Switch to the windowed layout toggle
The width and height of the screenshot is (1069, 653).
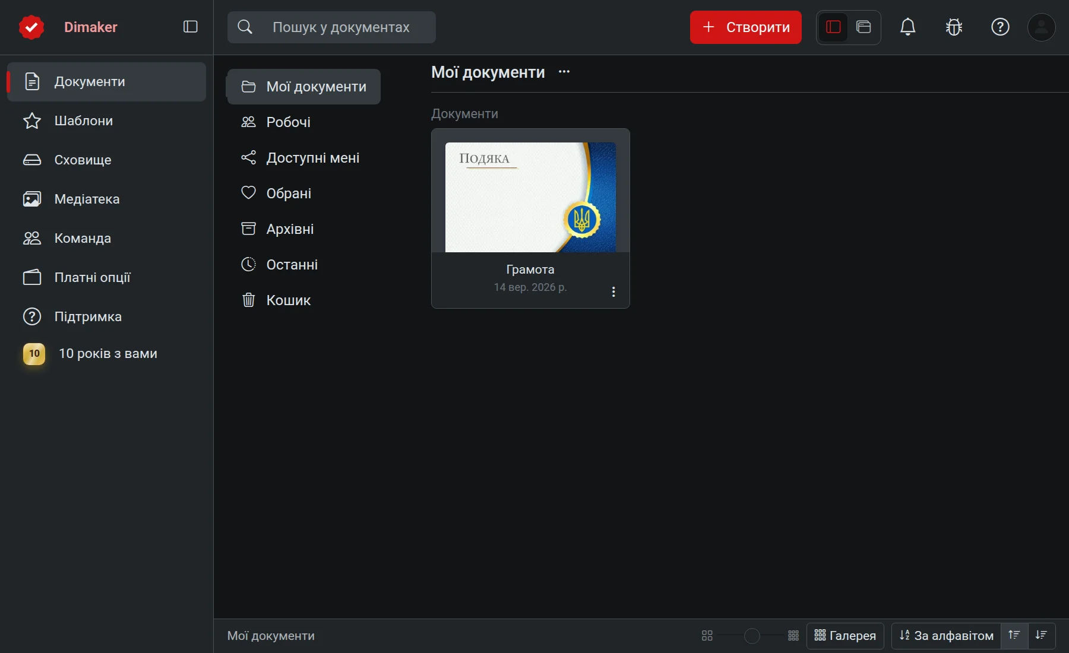click(864, 27)
